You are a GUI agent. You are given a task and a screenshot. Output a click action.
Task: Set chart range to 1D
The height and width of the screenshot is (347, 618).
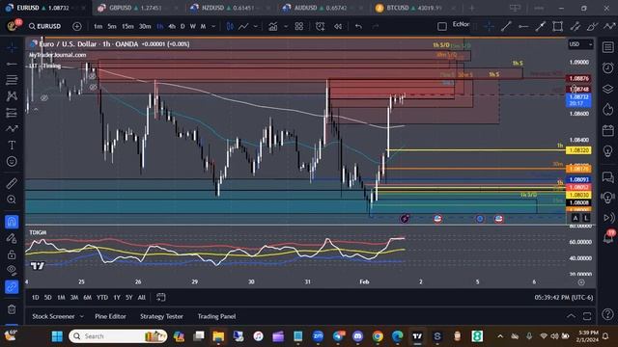coord(36,298)
